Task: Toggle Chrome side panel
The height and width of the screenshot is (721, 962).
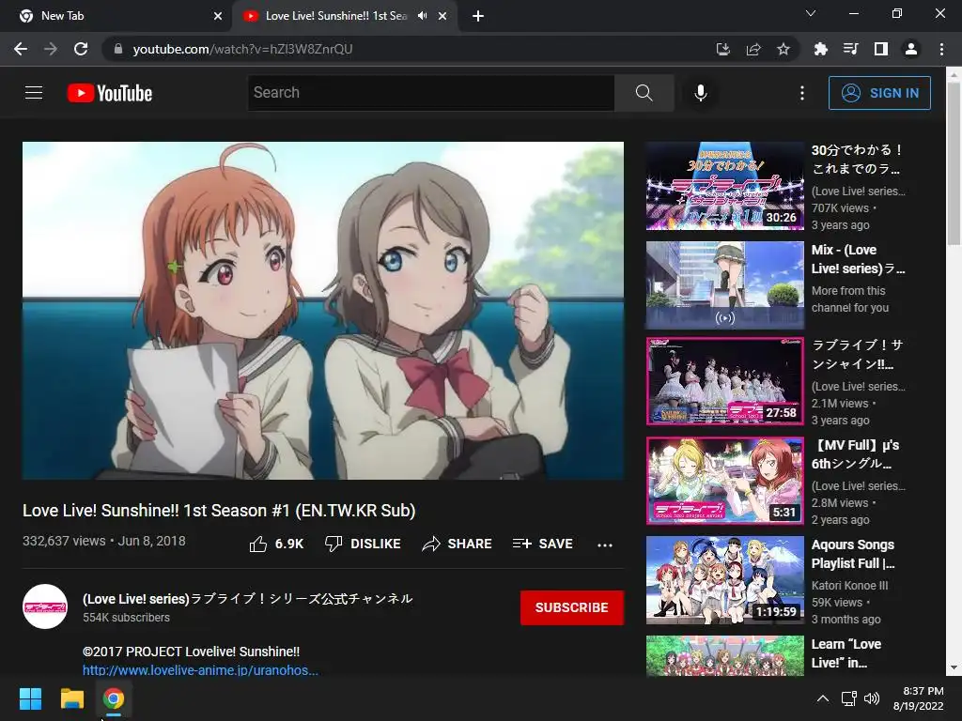Action: [x=881, y=49]
